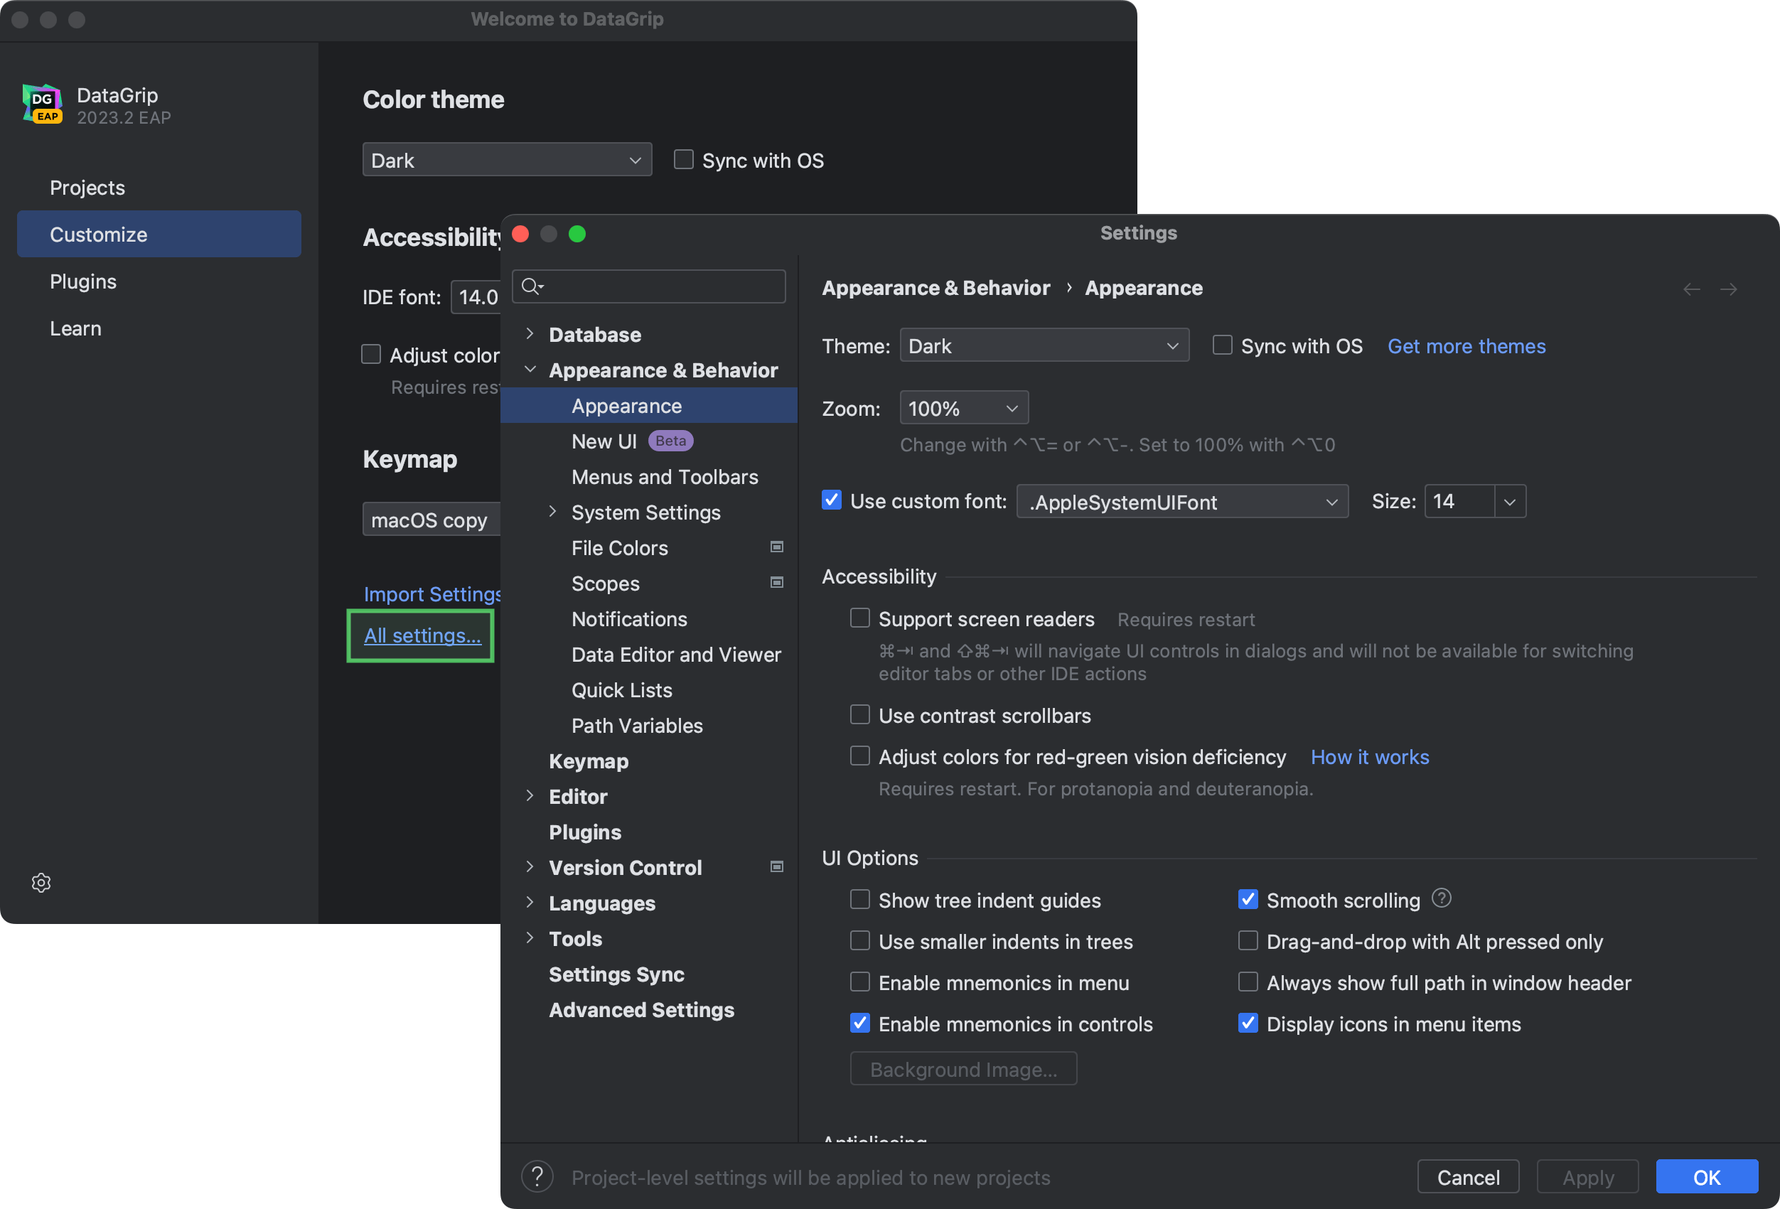Click the help icon beside Smooth scrolling

[1442, 898]
